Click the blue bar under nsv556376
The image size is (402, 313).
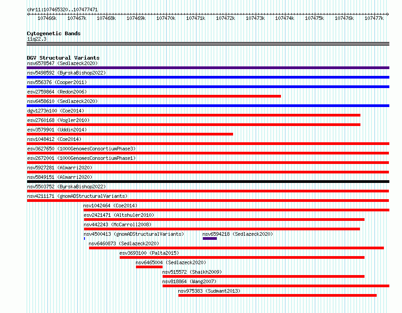(208, 87)
